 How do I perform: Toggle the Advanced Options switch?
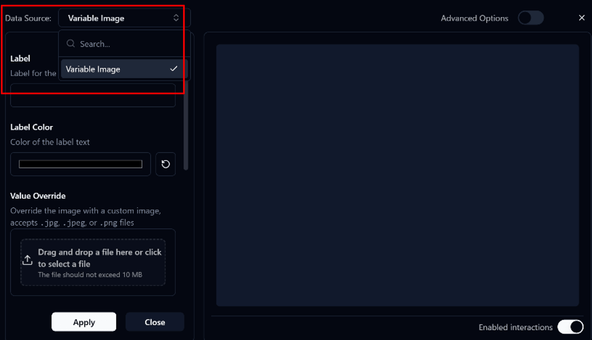531,18
